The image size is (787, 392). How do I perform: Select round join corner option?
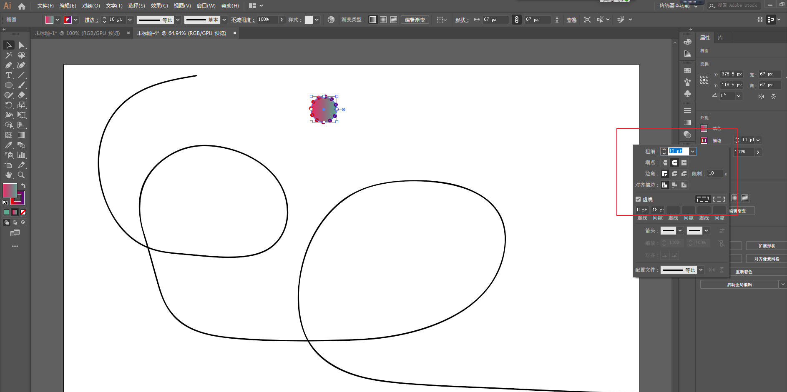point(674,174)
